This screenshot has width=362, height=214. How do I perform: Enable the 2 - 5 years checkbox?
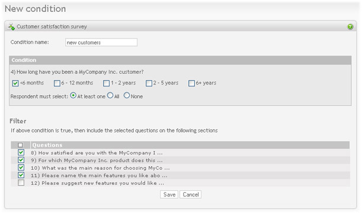point(149,83)
